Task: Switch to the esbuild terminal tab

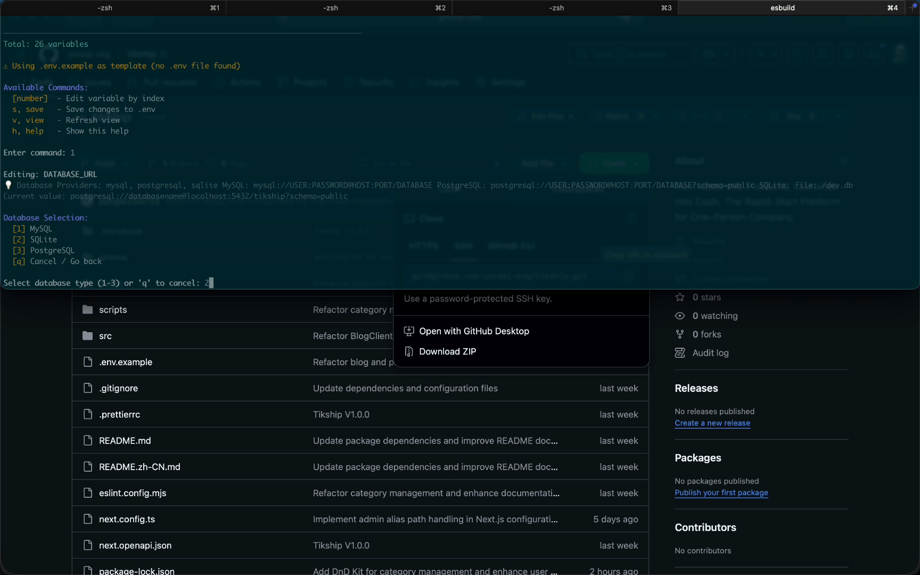Action: 782,8
